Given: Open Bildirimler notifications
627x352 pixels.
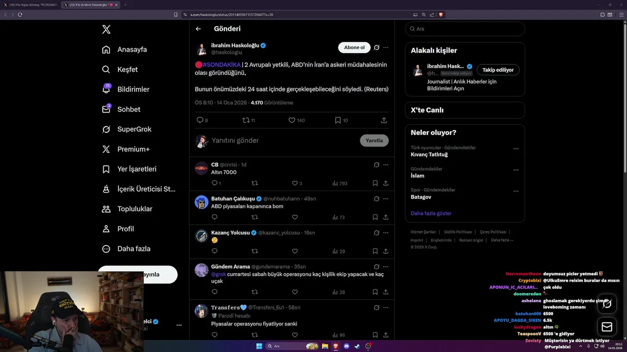Looking at the screenshot, I should pyautogui.click(x=126, y=89).
